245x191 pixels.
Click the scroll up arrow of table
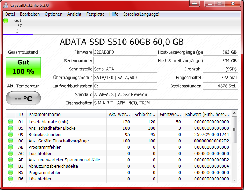coord(234,113)
